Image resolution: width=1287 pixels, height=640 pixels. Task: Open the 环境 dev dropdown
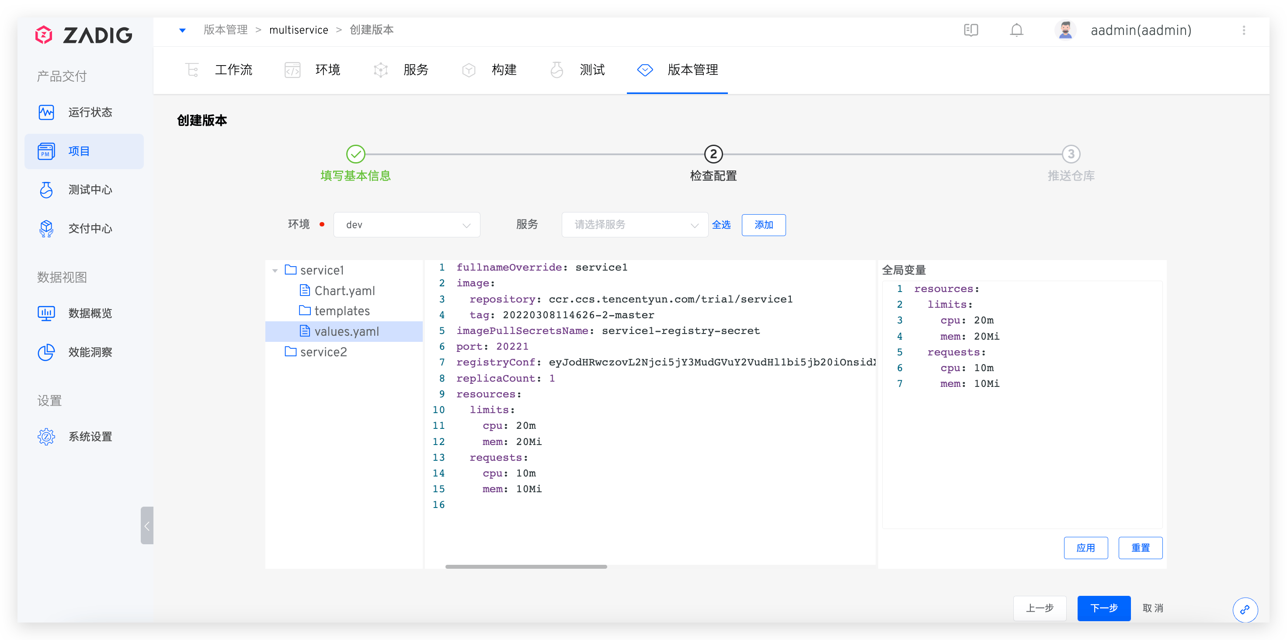coord(407,225)
